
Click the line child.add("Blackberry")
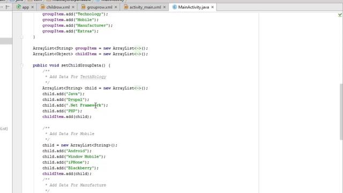click(x=70, y=168)
